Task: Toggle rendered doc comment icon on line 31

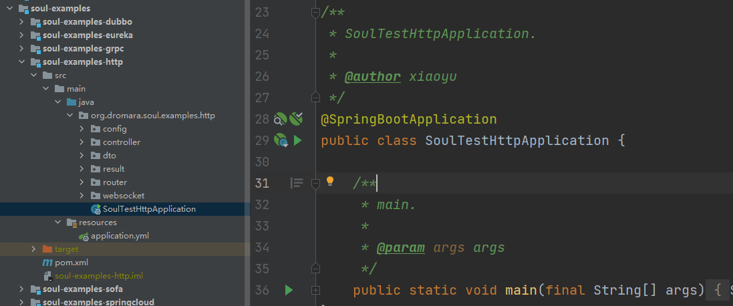Action: click(297, 183)
